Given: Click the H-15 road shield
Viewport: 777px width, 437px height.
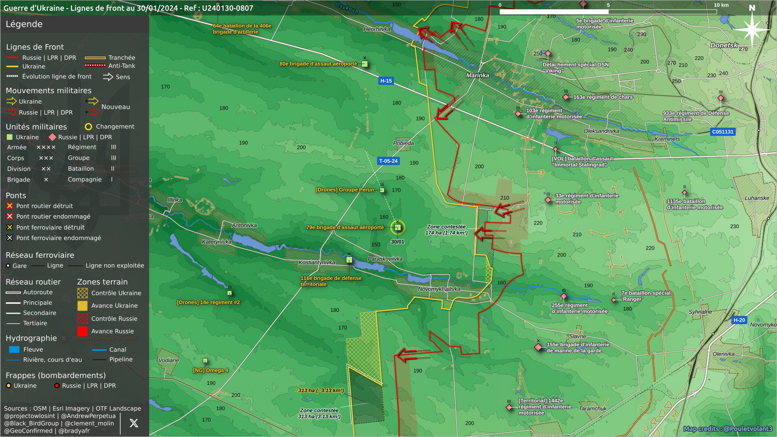Looking at the screenshot, I should 386,81.
